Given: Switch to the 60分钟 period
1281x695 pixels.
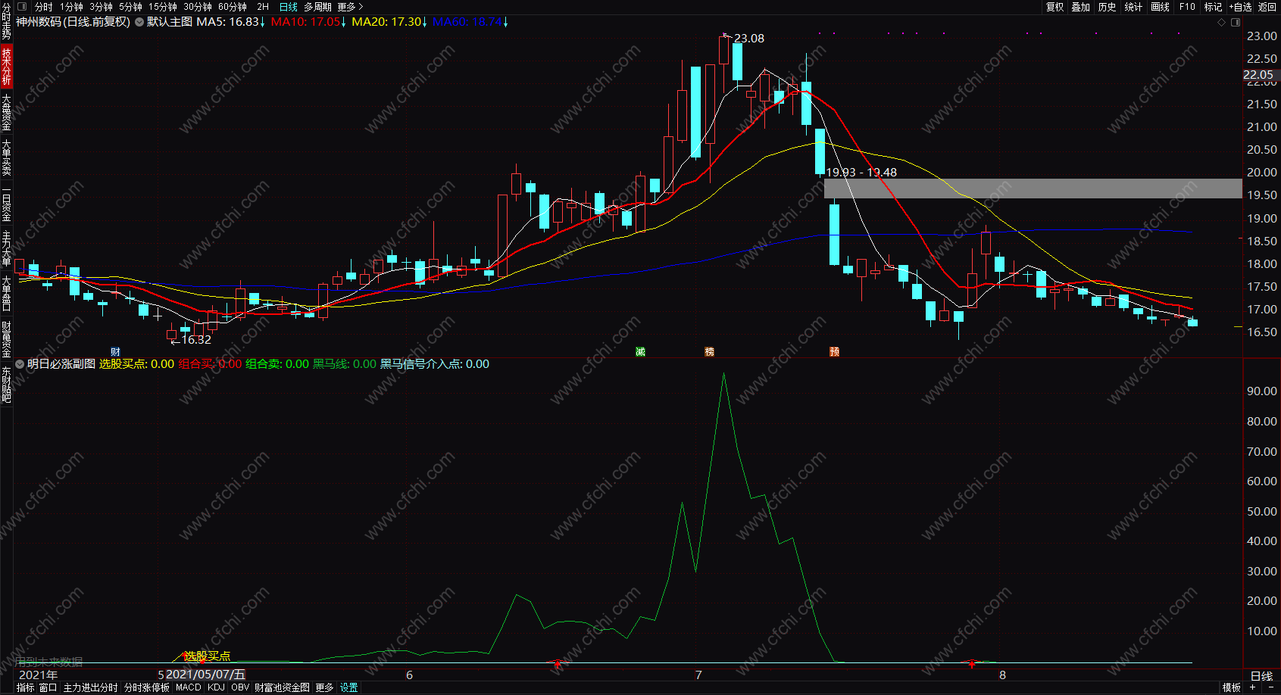Looking at the screenshot, I should pyautogui.click(x=233, y=7).
